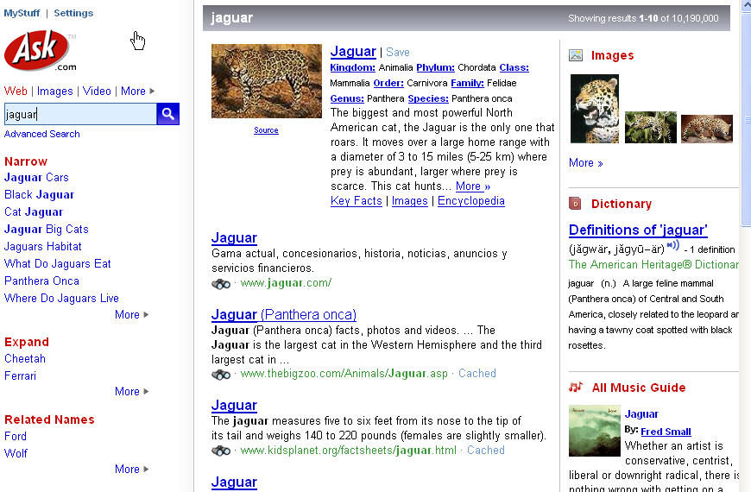
Task: Expand More under Narrow suggestions
Action: click(x=132, y=315)
